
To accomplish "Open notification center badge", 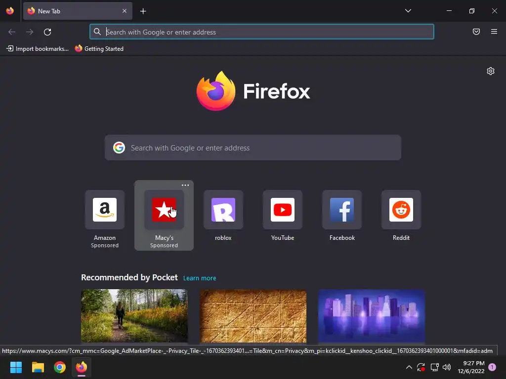I will (x=492, y=367).
